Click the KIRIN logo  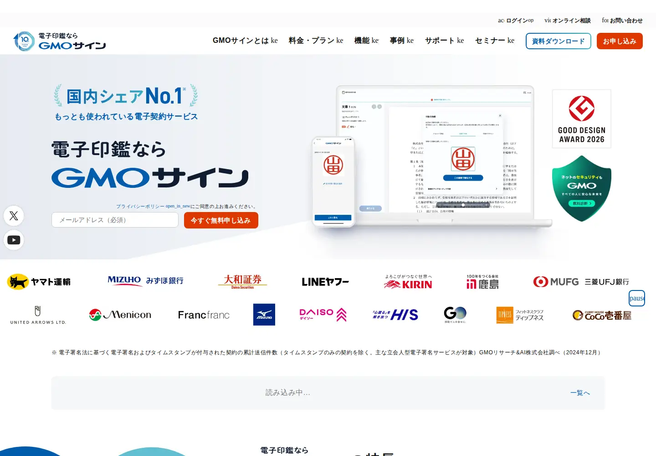(x=408, y=282)
